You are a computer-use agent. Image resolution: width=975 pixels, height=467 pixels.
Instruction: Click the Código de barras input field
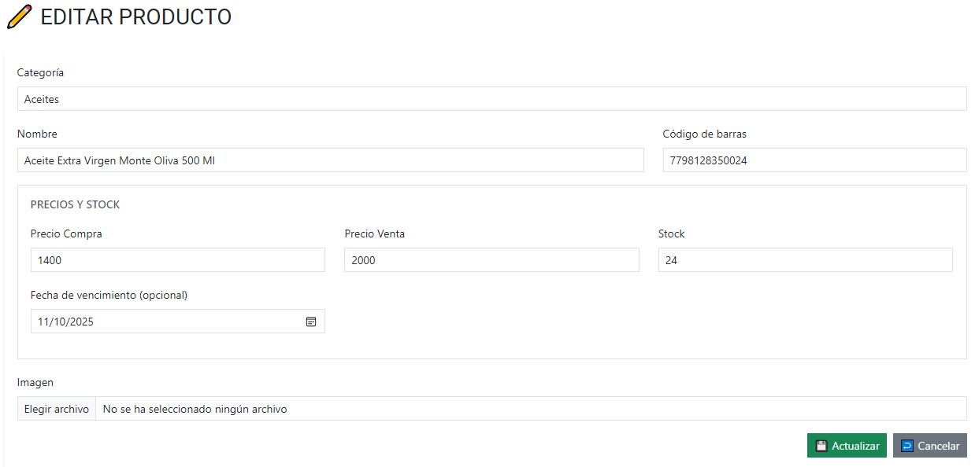[814, 160]
